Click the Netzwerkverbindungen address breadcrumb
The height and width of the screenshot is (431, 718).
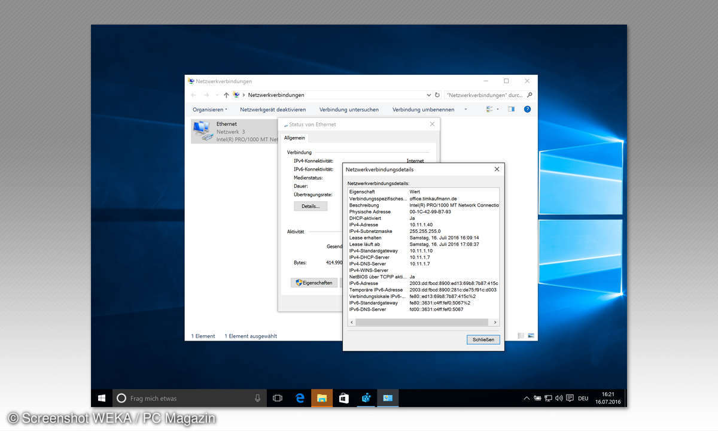tap(276, 95)
